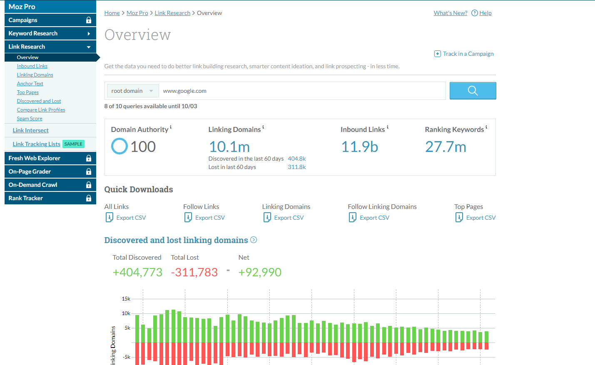Click Follow Linking Domains download icon
Image resolution: width=595 pixels, height=365 pixels.
pos(353,217)
